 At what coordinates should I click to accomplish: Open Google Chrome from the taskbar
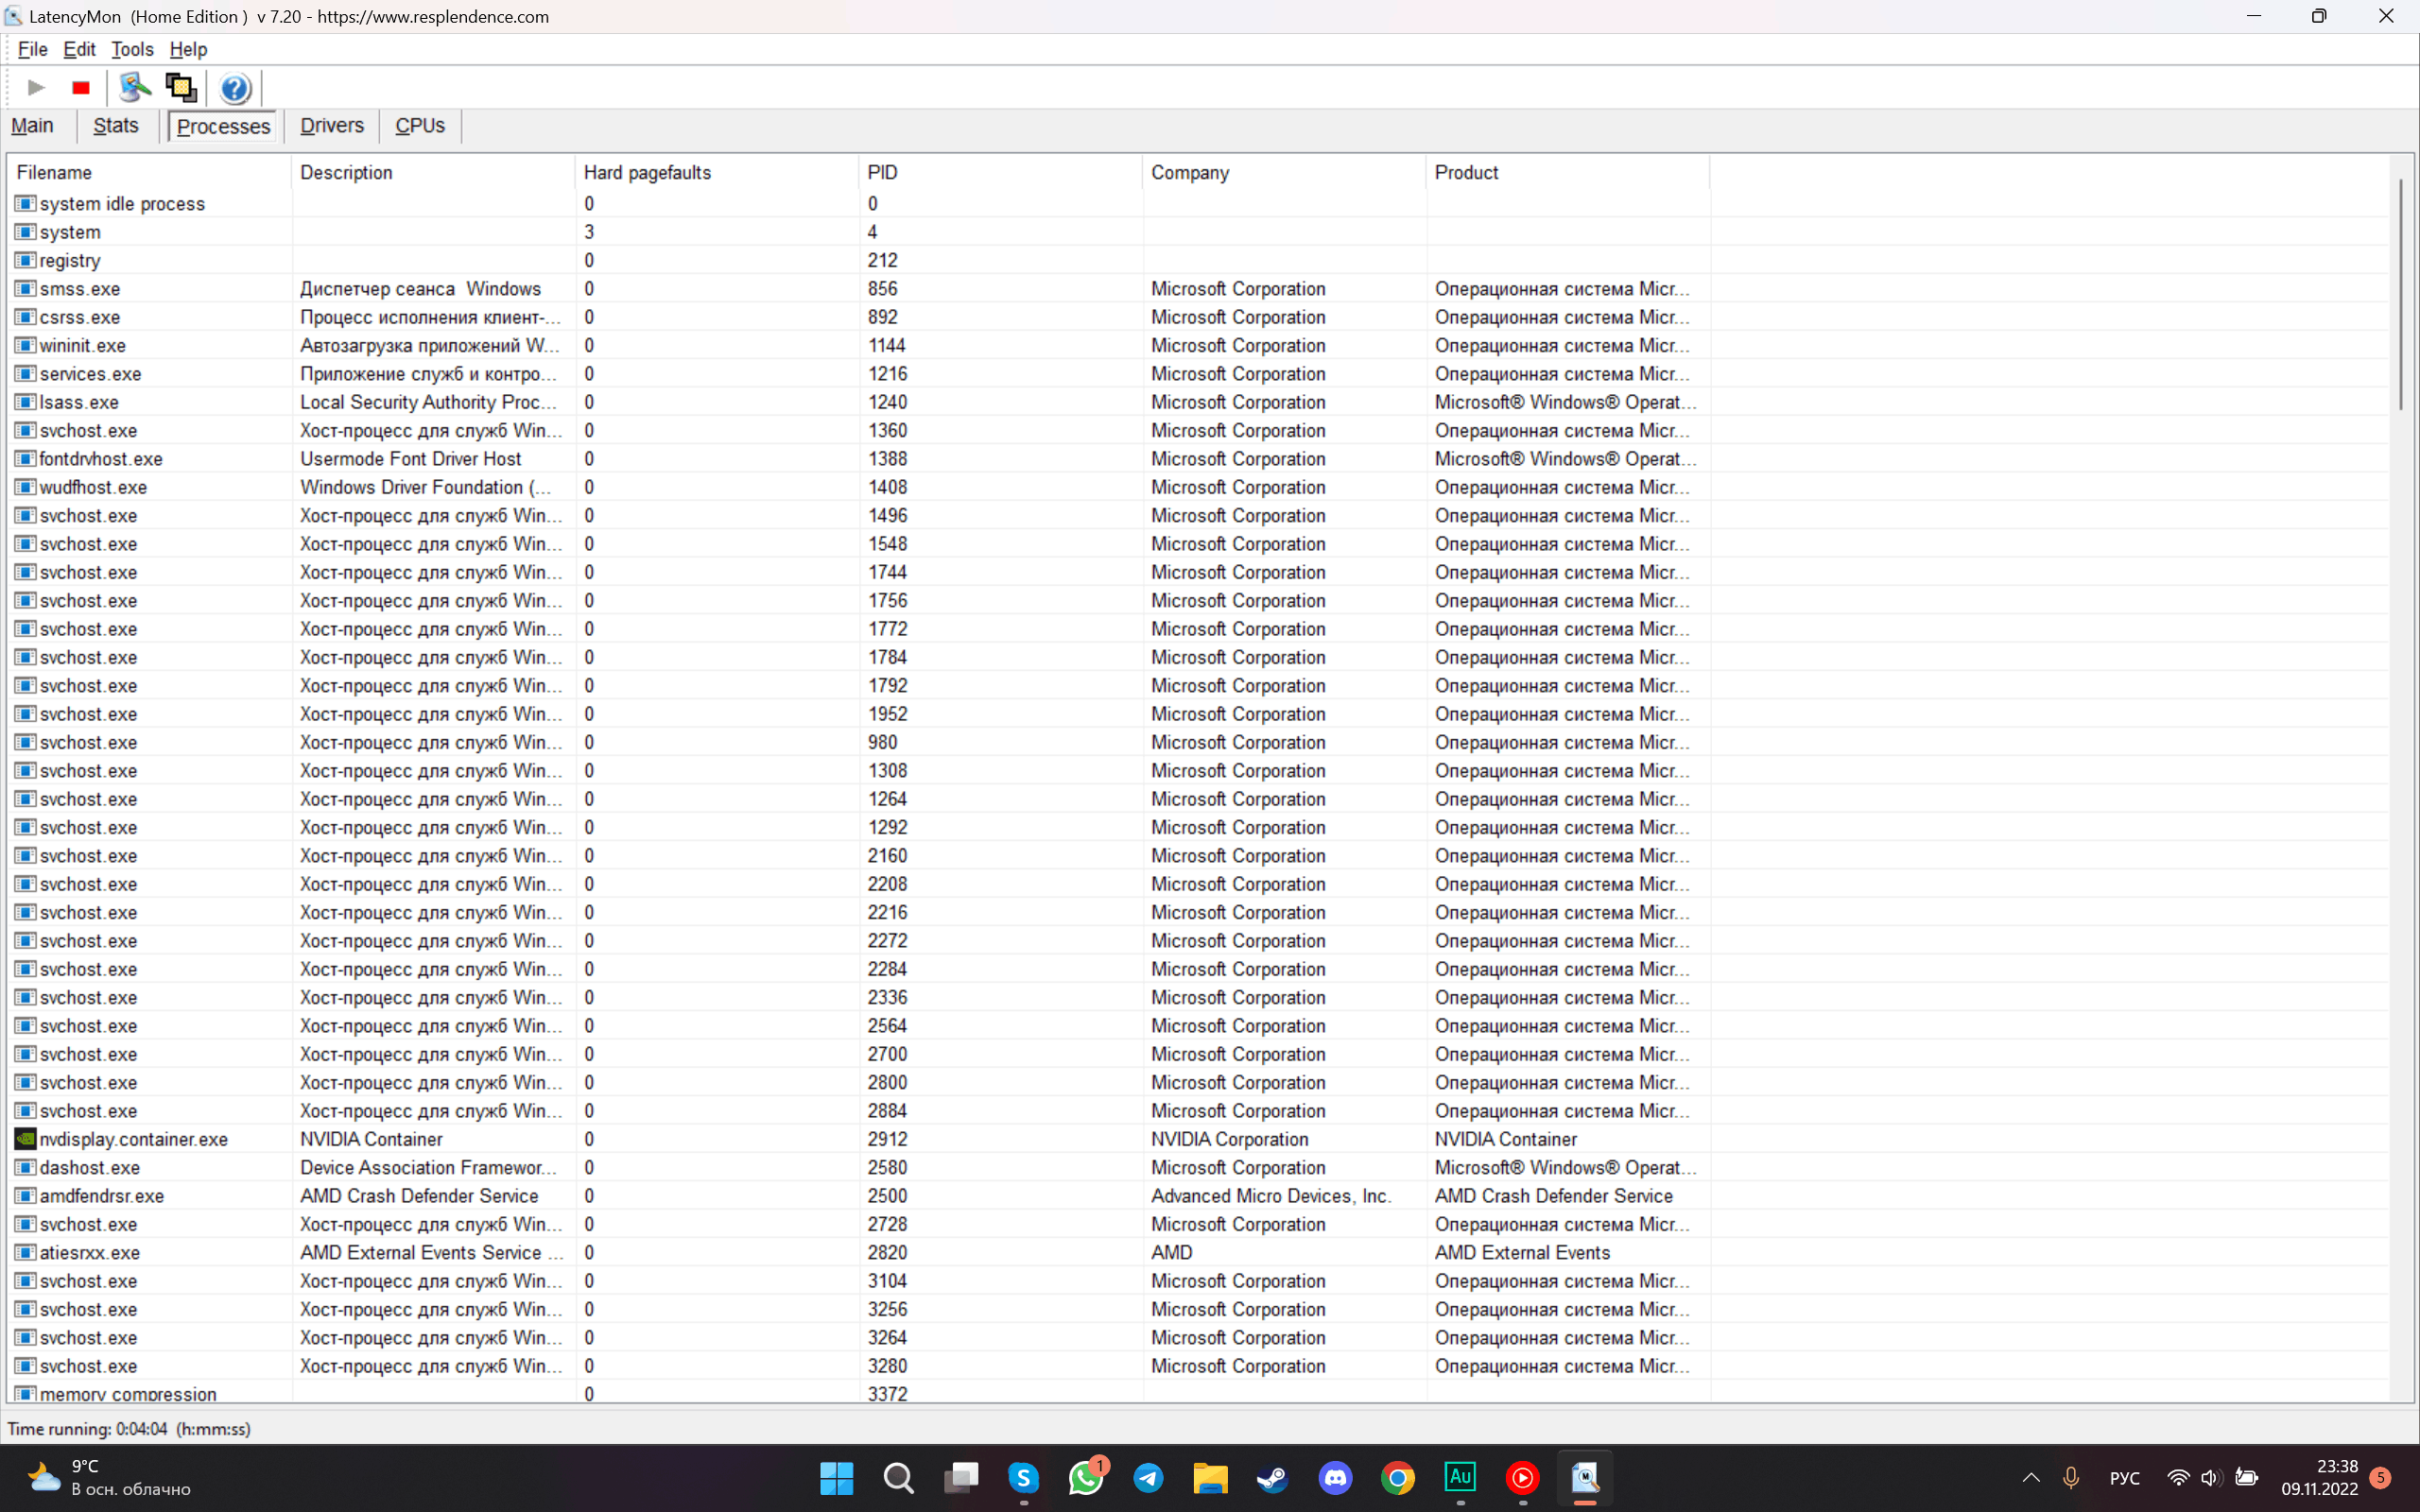click(x=1398, y=1478)
